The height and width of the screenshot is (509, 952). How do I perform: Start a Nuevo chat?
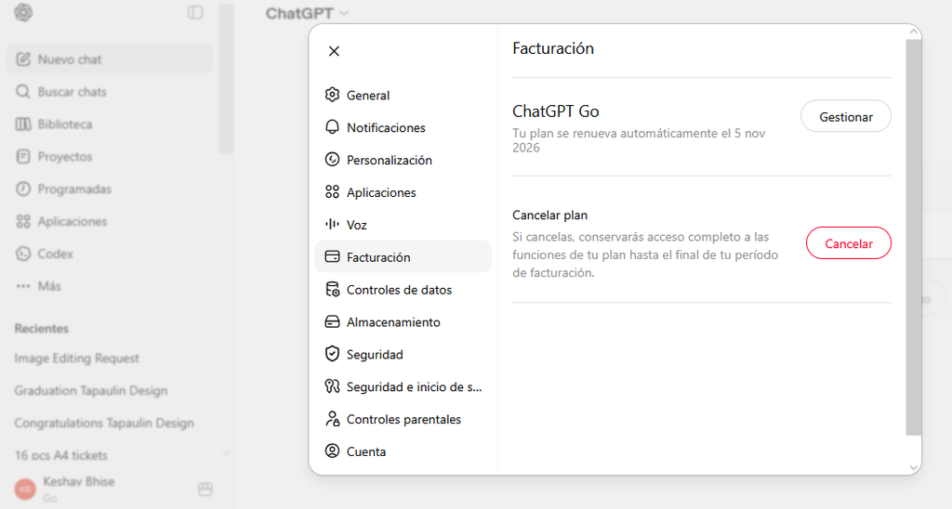pos(110,59)
